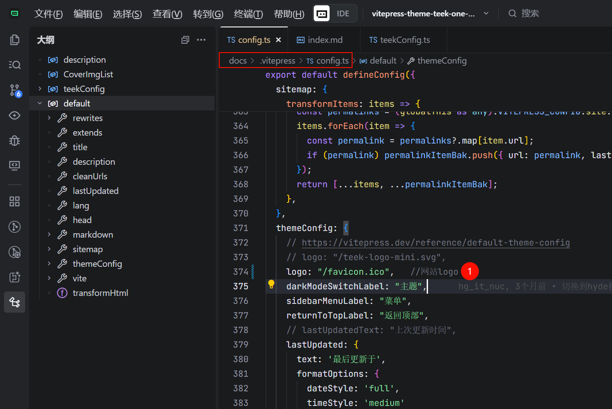Screen dimensions: 612x409
Task: Click the text "/favicon.ico" on line 374
Action: point(353,272)
